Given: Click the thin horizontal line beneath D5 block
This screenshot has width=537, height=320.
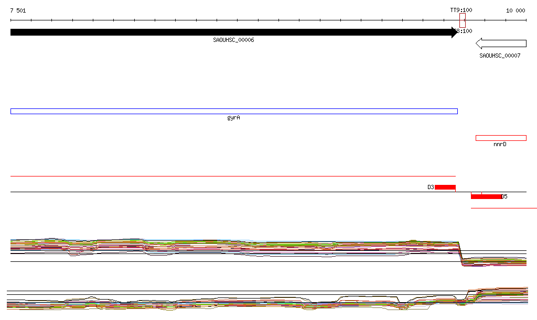Looking at the screenshot, I should [x=503, y=208].
